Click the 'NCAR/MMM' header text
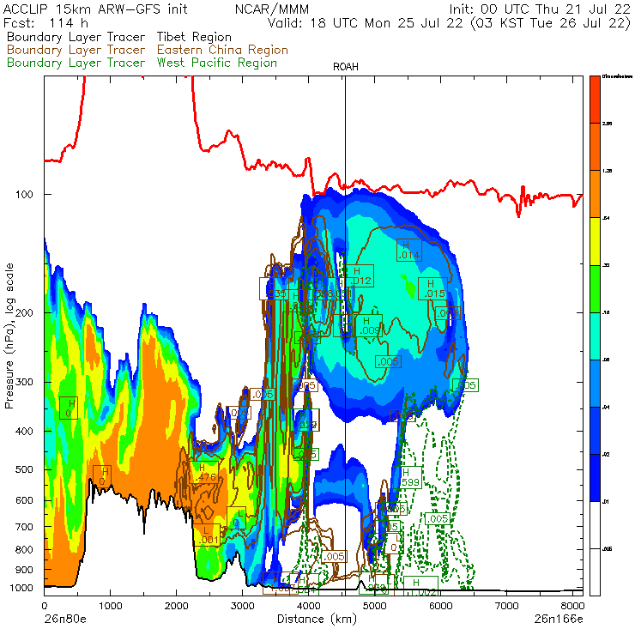The width and height of the screenshot is (635, 635). [272, 9]
